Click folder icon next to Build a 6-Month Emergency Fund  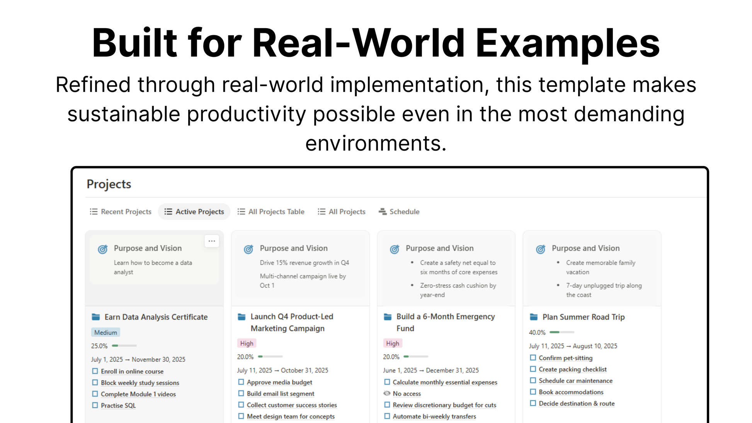388,317
